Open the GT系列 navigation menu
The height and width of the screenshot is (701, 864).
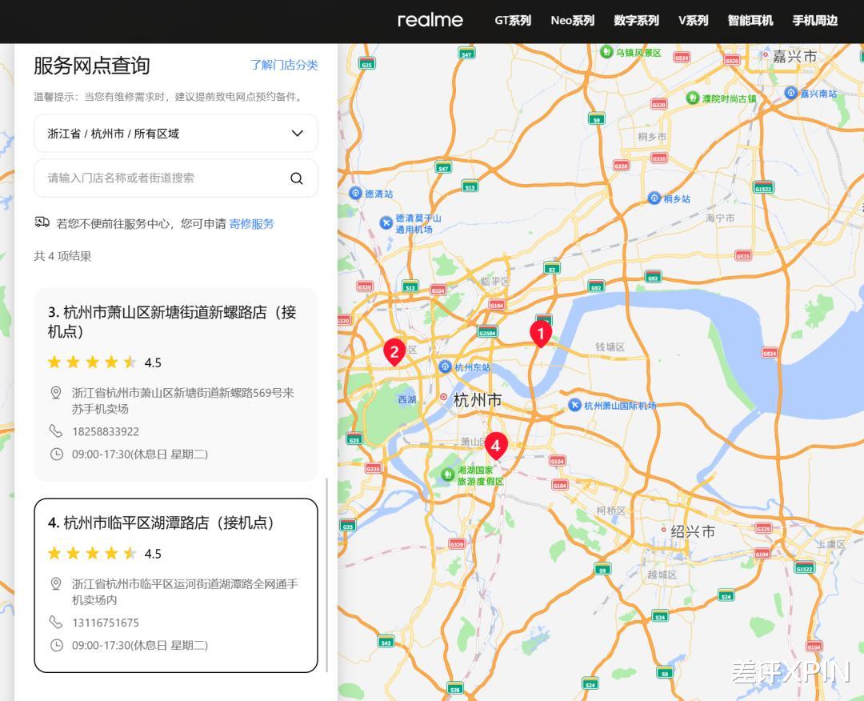pos(512,21)
